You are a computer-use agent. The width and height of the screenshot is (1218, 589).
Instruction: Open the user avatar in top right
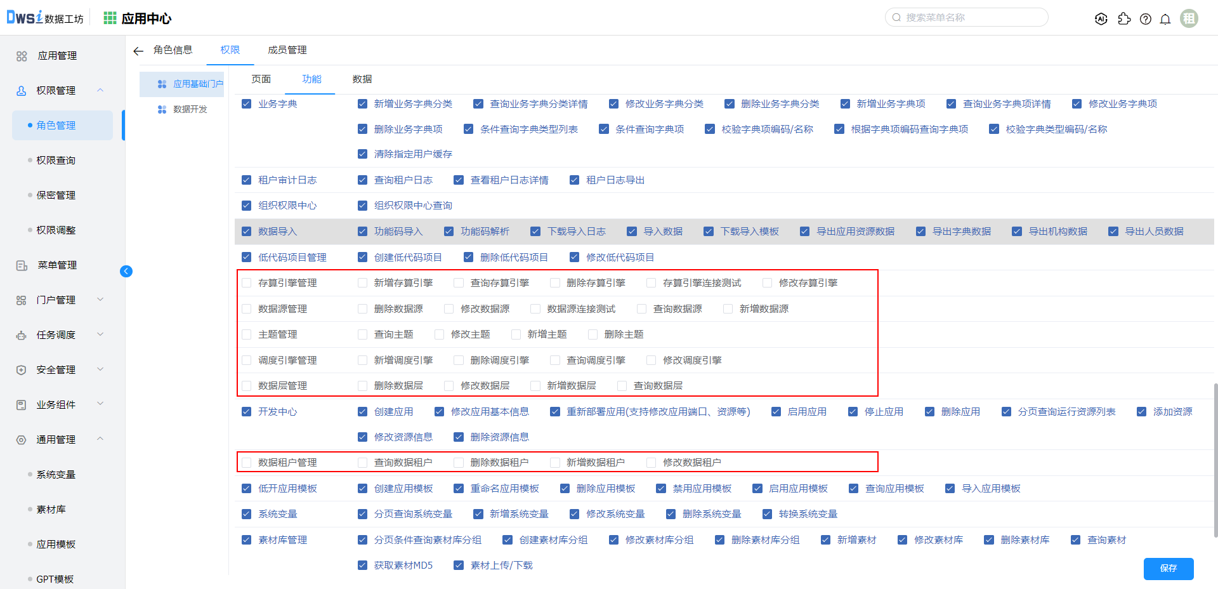click(1189, 18)
